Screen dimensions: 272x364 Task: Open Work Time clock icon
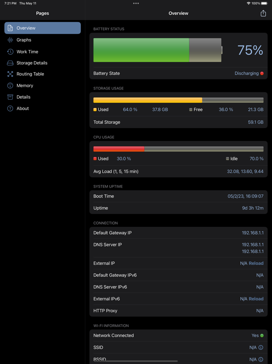[x=10, y=52]
